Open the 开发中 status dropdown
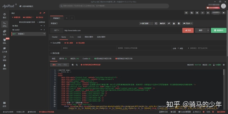Viewport: 228px width, 114px height. (x=187, y=23)
